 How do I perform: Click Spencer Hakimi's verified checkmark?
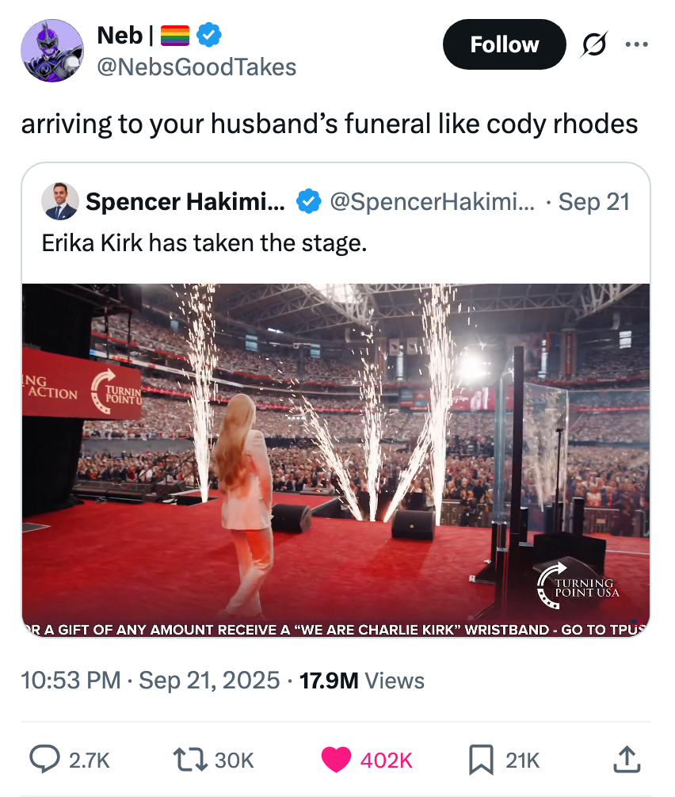(303, 201)
